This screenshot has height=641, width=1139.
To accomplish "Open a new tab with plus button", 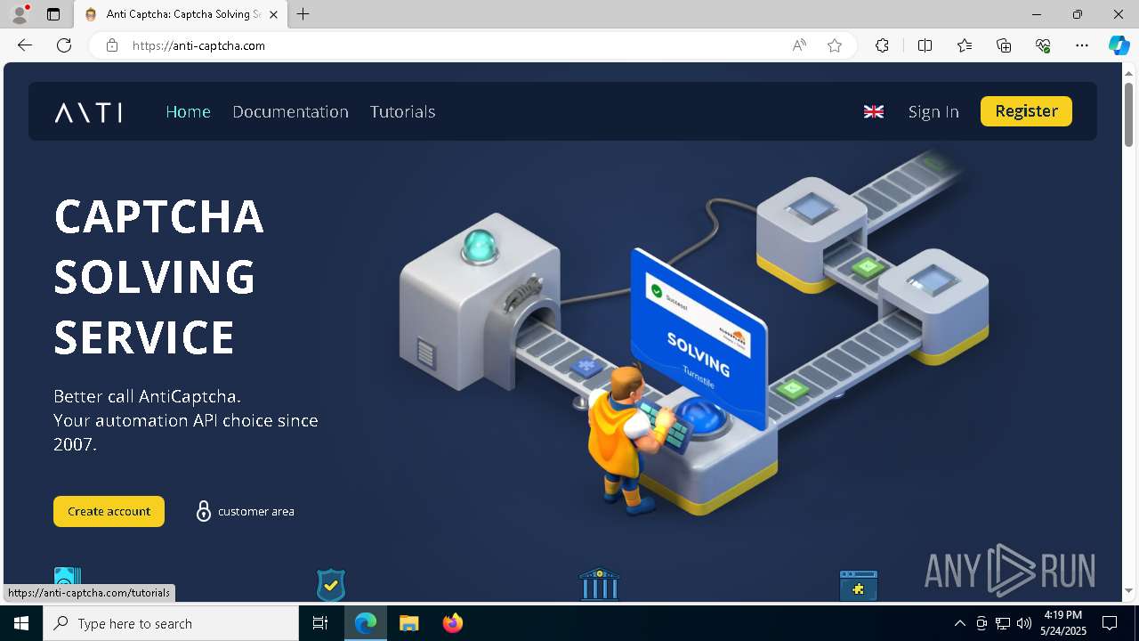I will (x=303, y=14).
